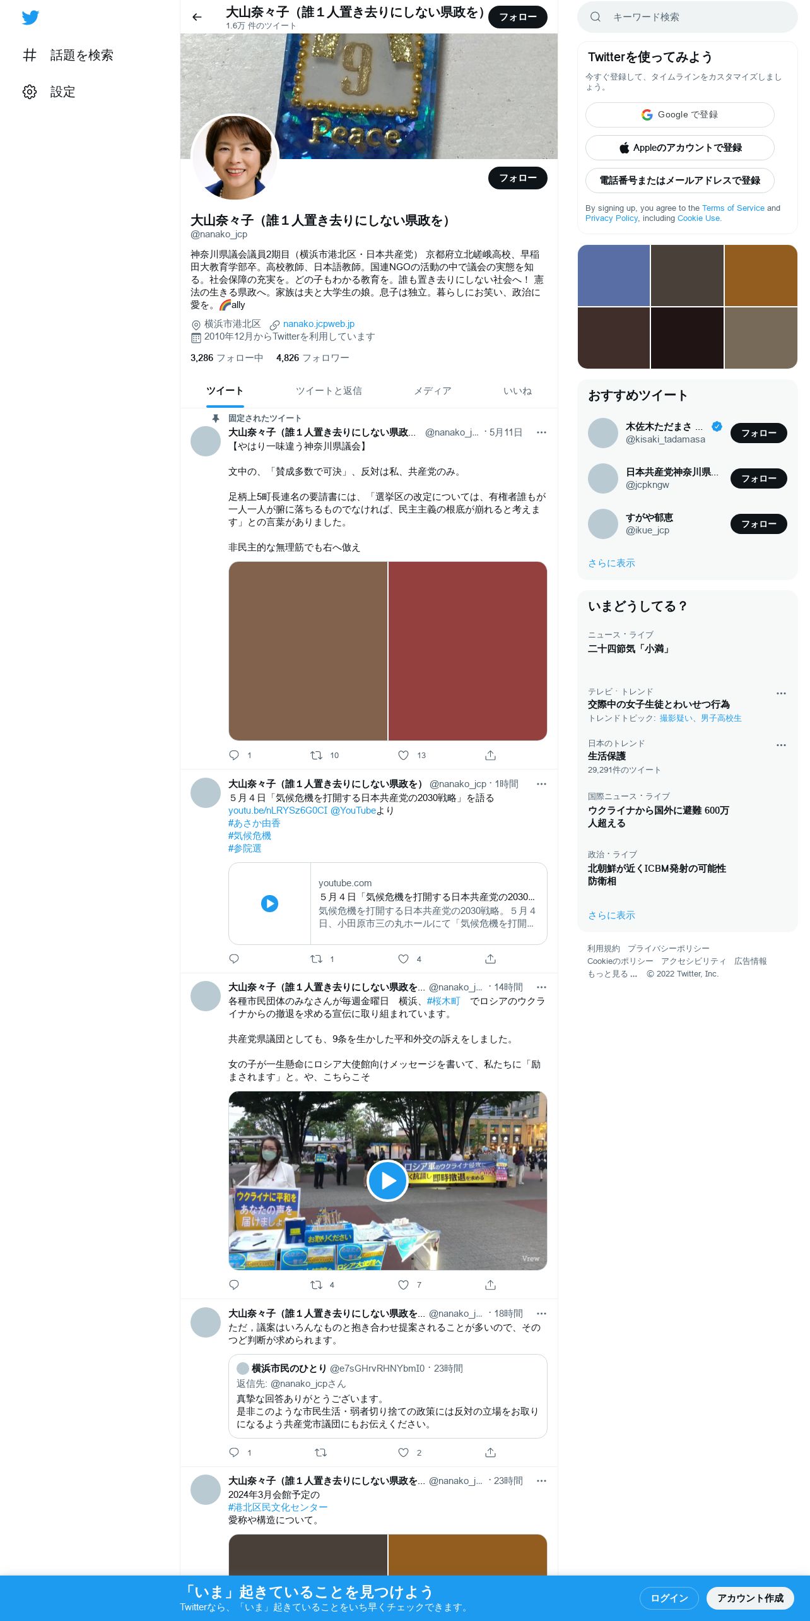The width and height of the screenshot is (810, 1621).
Task: Share the 14時間 video tweet
Action: 490,1285
